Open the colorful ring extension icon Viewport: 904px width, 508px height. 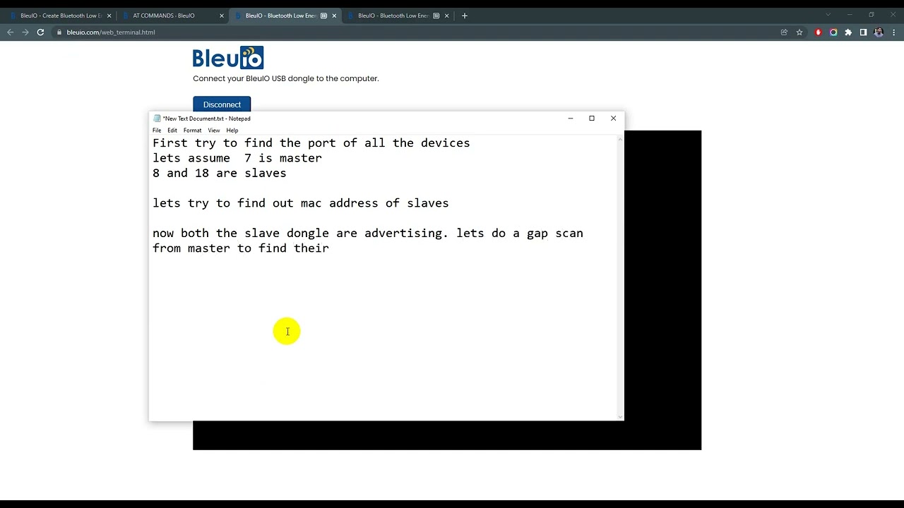click(x=833, y=32)
